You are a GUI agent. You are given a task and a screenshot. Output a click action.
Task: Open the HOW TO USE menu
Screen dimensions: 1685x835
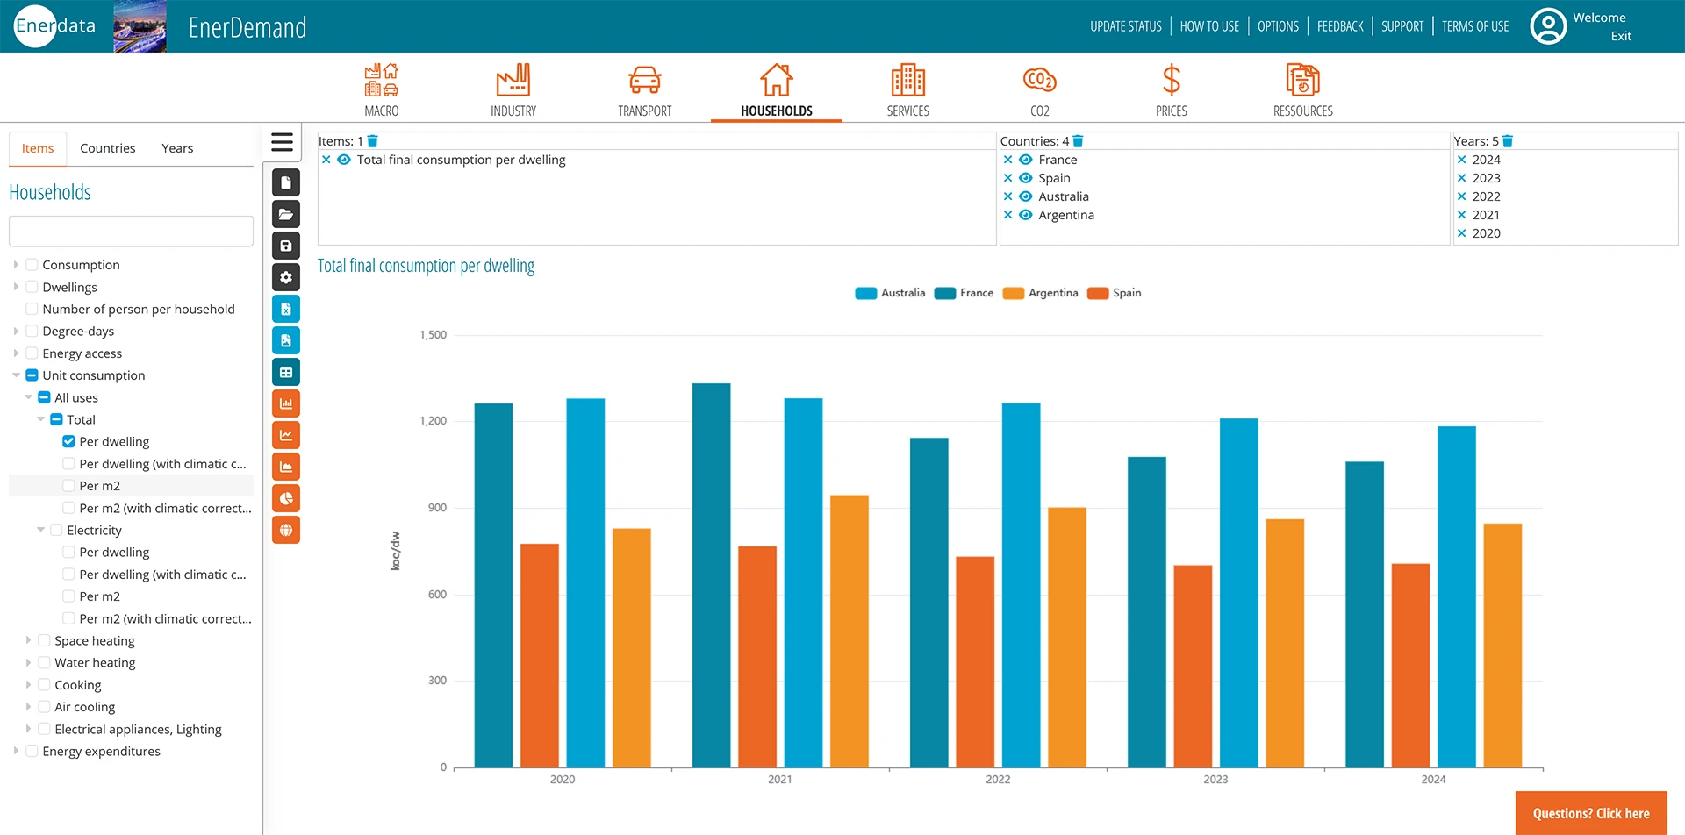pyautogui.click(x=1208, y=25)
